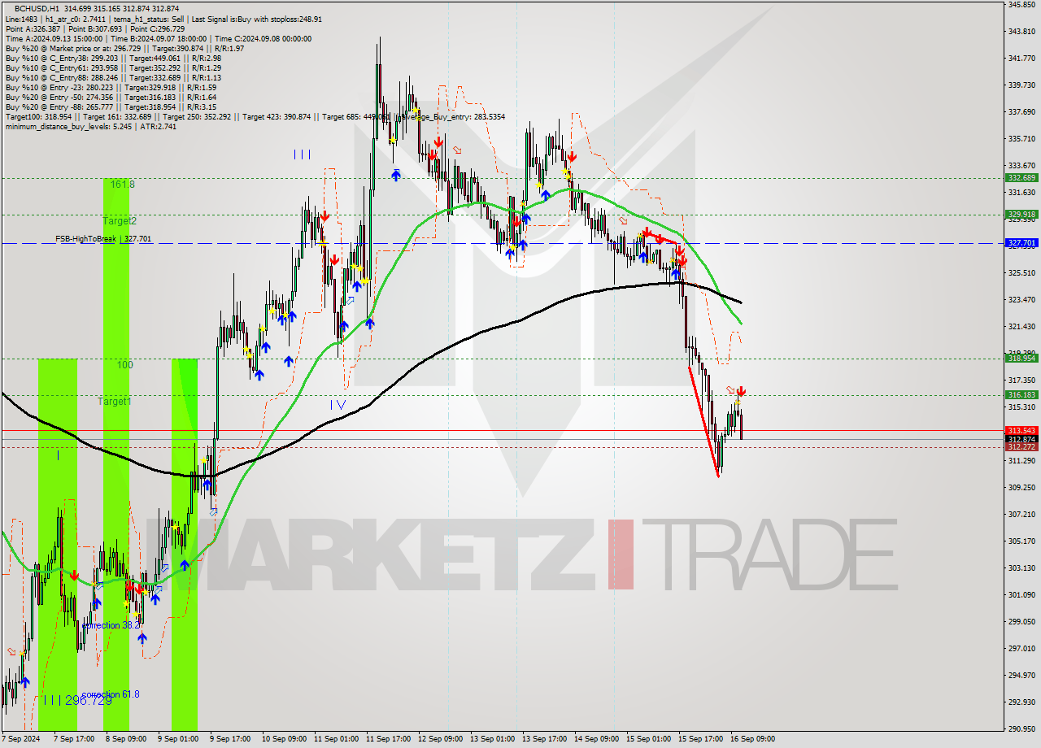Image resolution: width=1041 pixels, height=748 pixels.
Task: Click the 11 Sep 17:00 time label
Action: pyautogui.click(x=388, y=739)
